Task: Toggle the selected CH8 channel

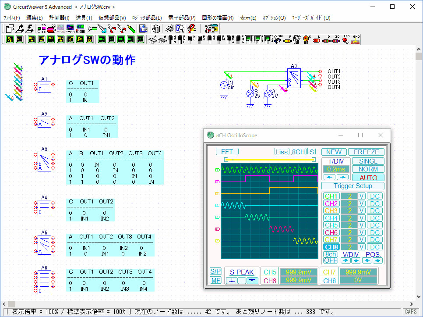Action: 331,247
